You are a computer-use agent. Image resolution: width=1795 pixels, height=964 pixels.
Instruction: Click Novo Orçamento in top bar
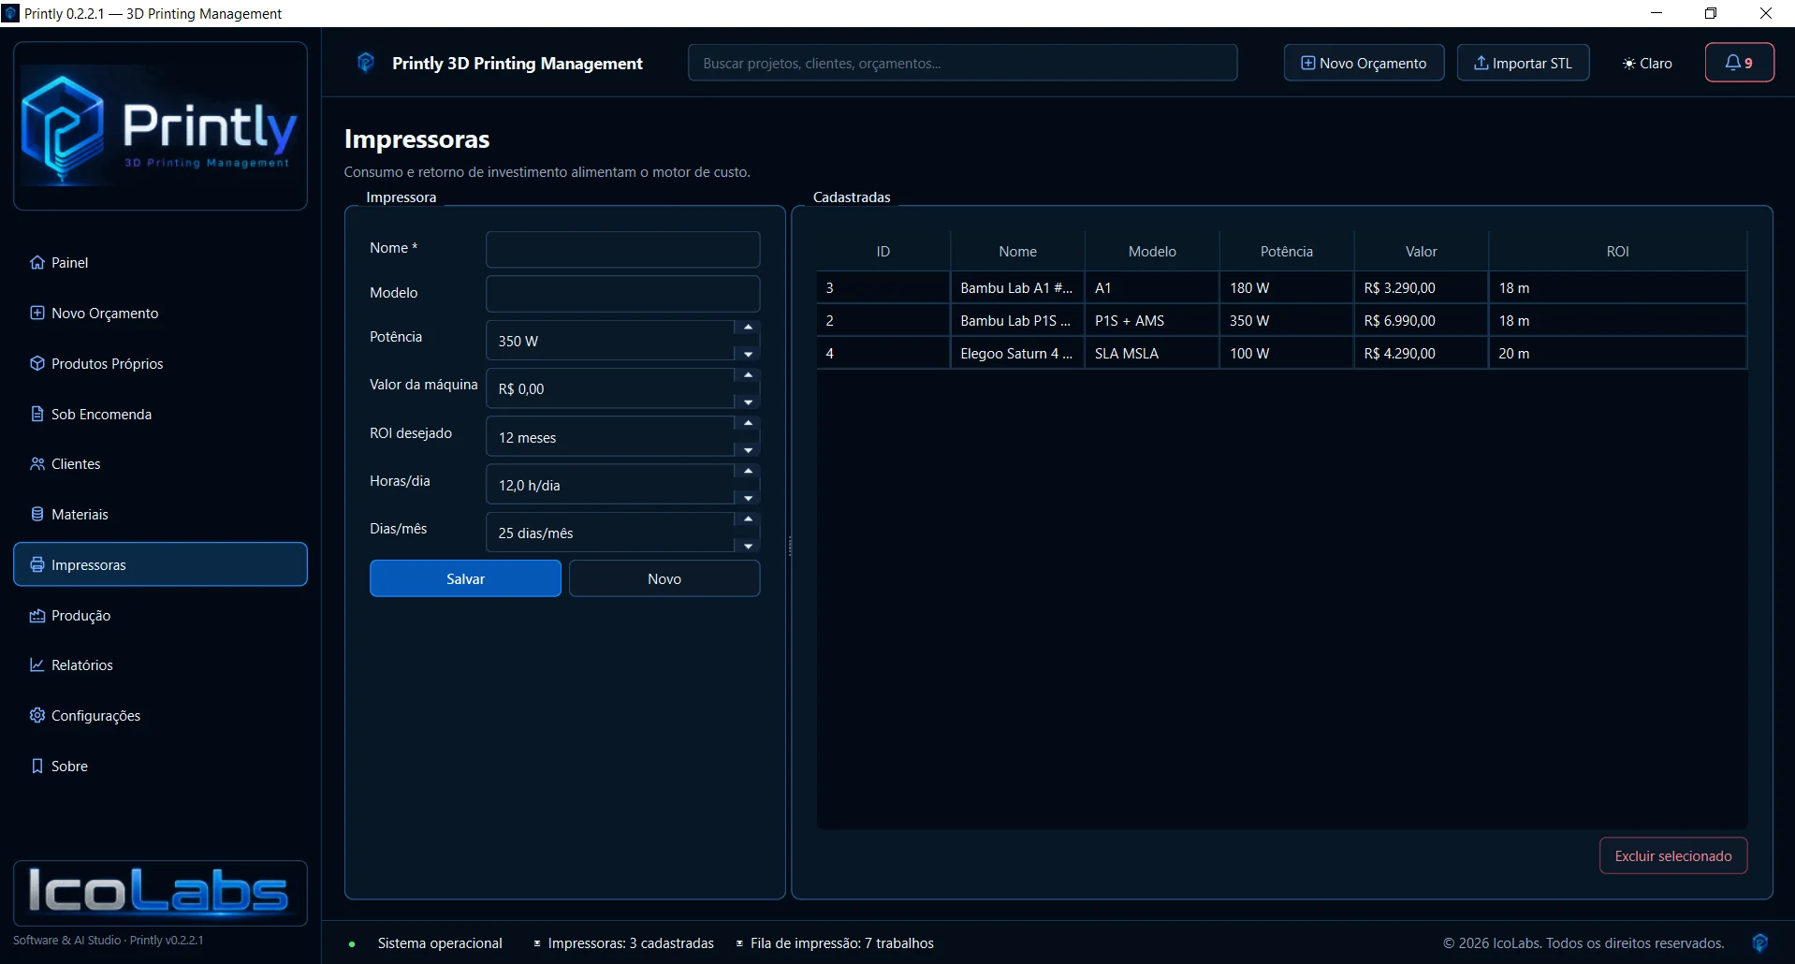[1364, 63]
